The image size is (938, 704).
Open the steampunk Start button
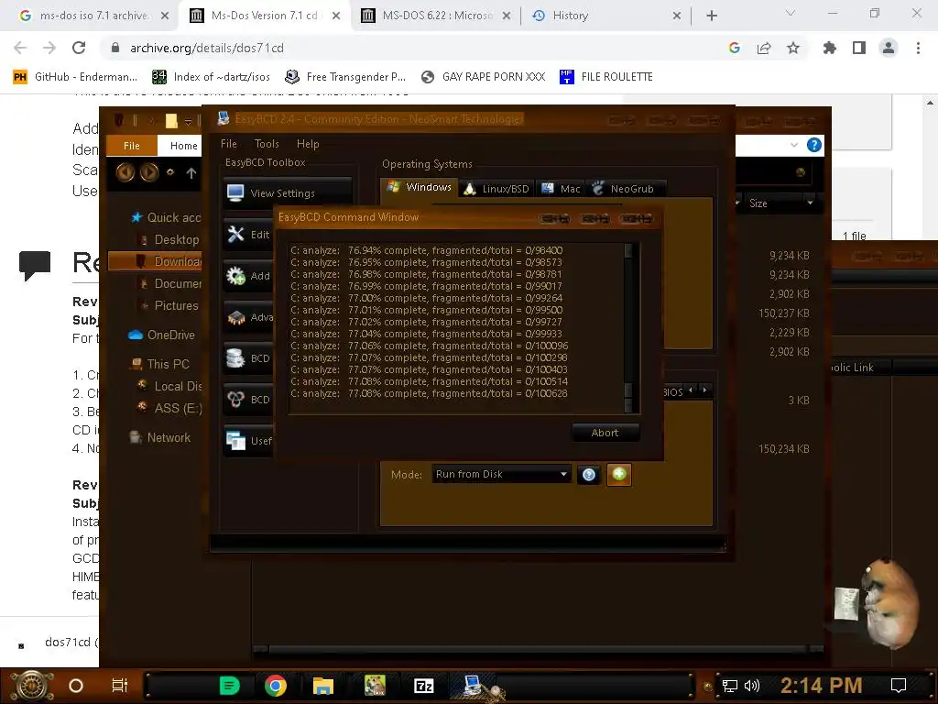point(32,686)
